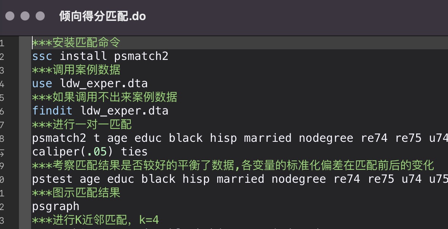Close the 倾向得分匹配.do window
Image resolution: width=448 pixels, height=229 pixels.
(10, 16)
